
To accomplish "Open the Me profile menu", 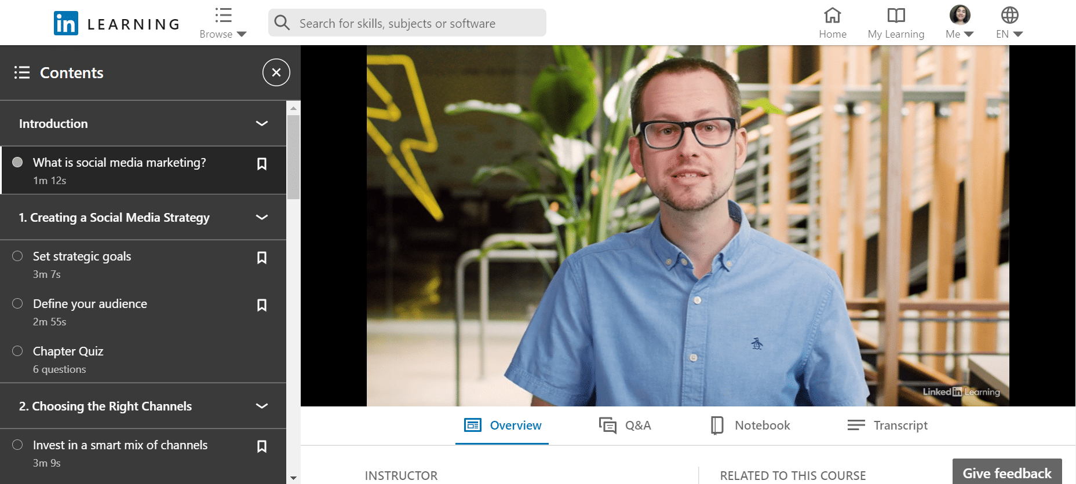I will 960,23.
